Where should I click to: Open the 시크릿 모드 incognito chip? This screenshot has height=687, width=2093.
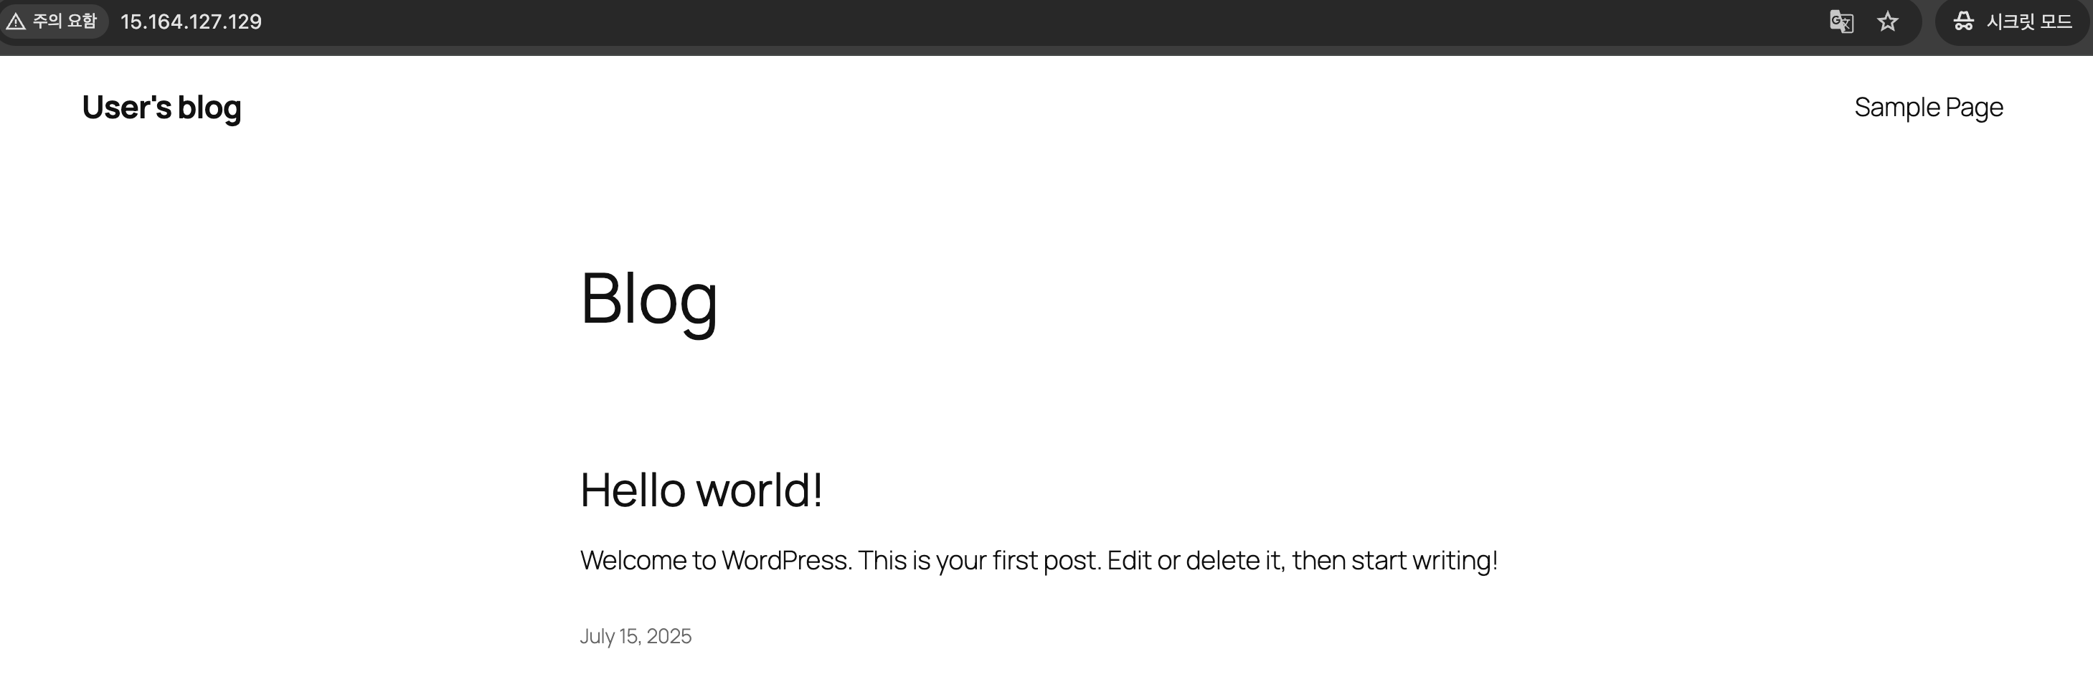click(2012, 21)
